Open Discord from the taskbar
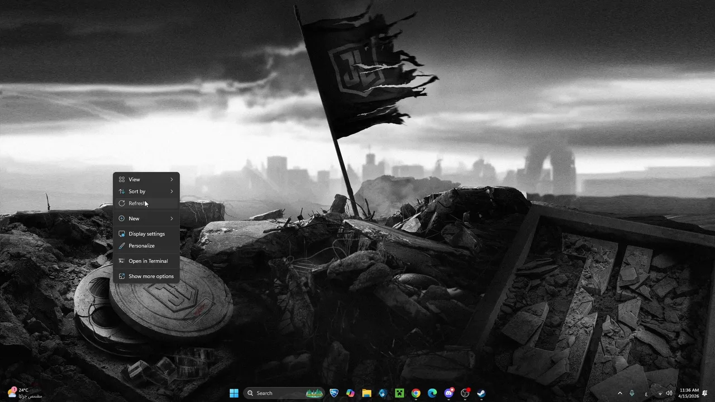 449,393
